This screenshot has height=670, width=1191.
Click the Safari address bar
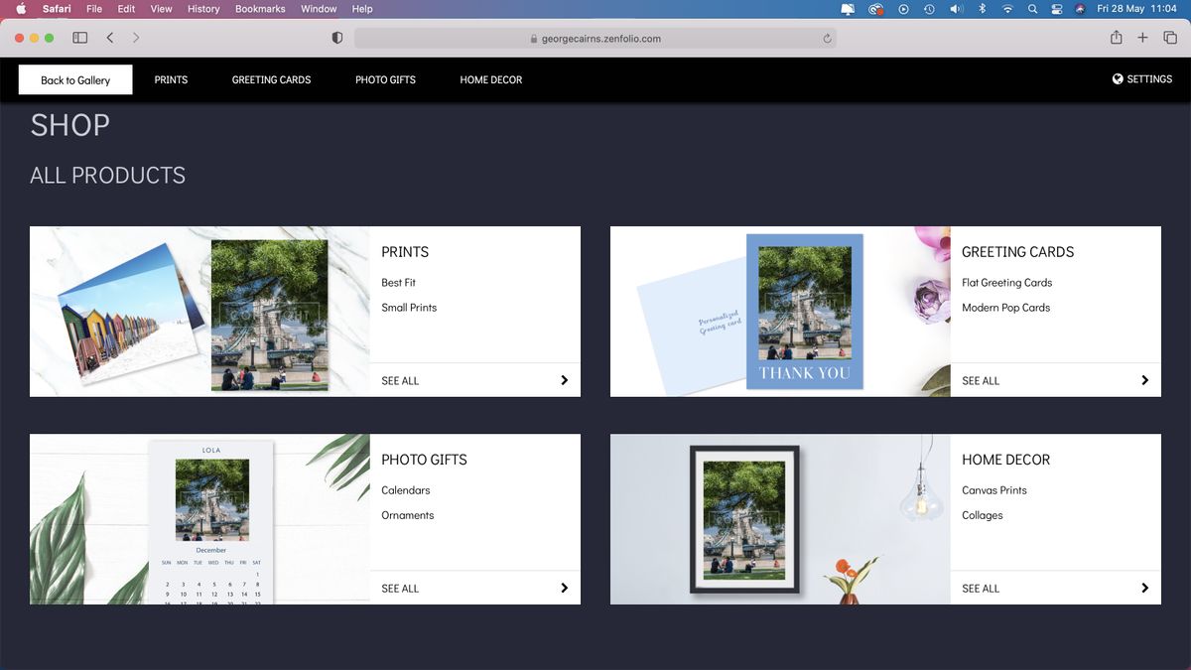[x=595, y=37]
